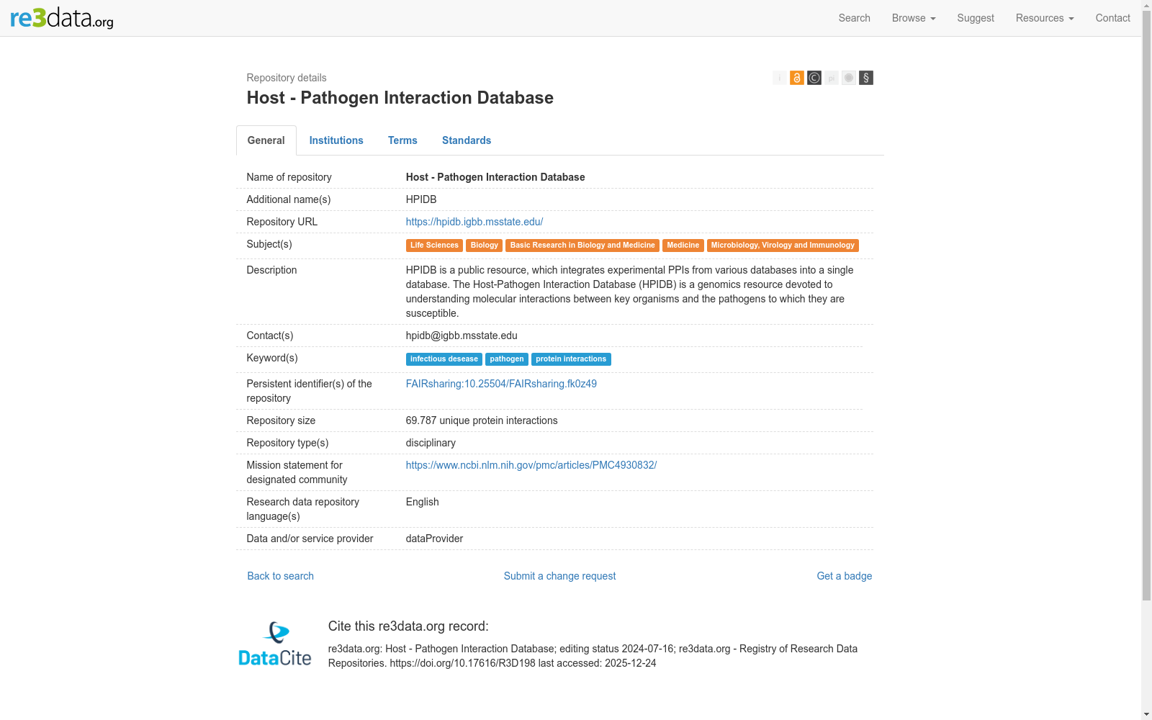Click the 'HPIDB' additional name value

tap(421, 199)
